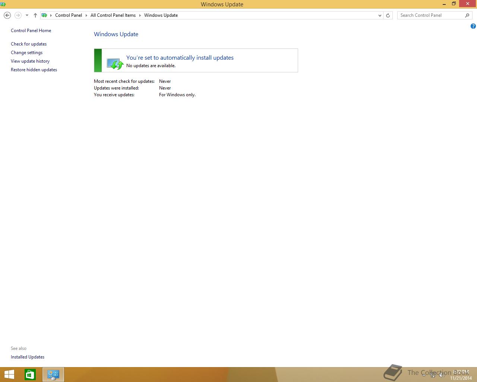Open the recent locations dropdown arrow
Screen dimensions: 477x382
click(x=27, y=15)
